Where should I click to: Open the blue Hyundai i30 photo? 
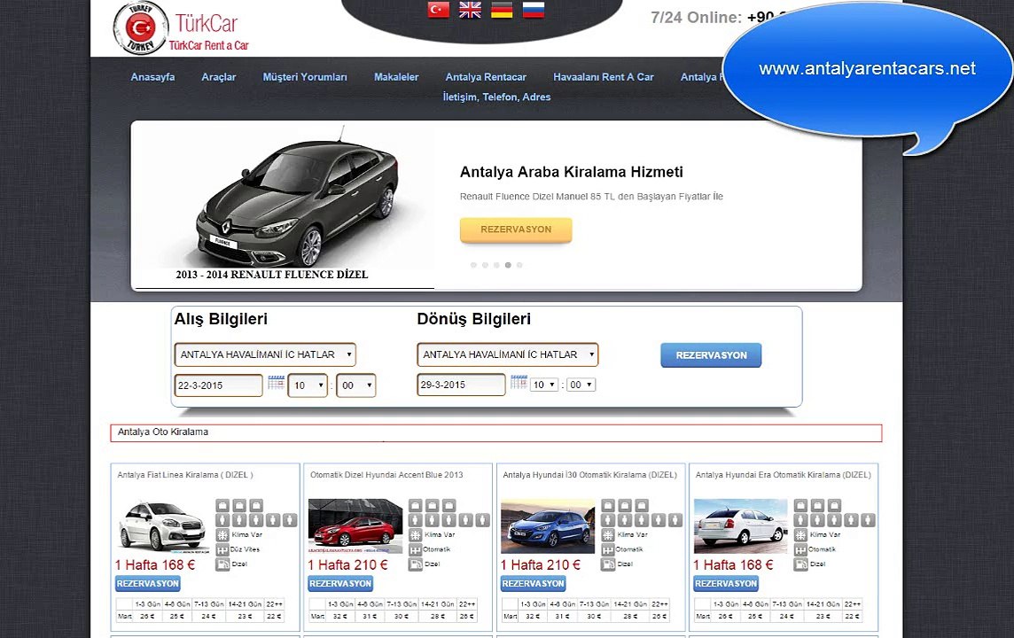click(548, 526)
